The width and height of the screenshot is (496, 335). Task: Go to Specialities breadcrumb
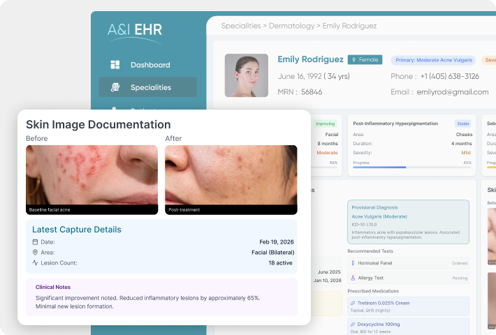(x=241, y=26)
